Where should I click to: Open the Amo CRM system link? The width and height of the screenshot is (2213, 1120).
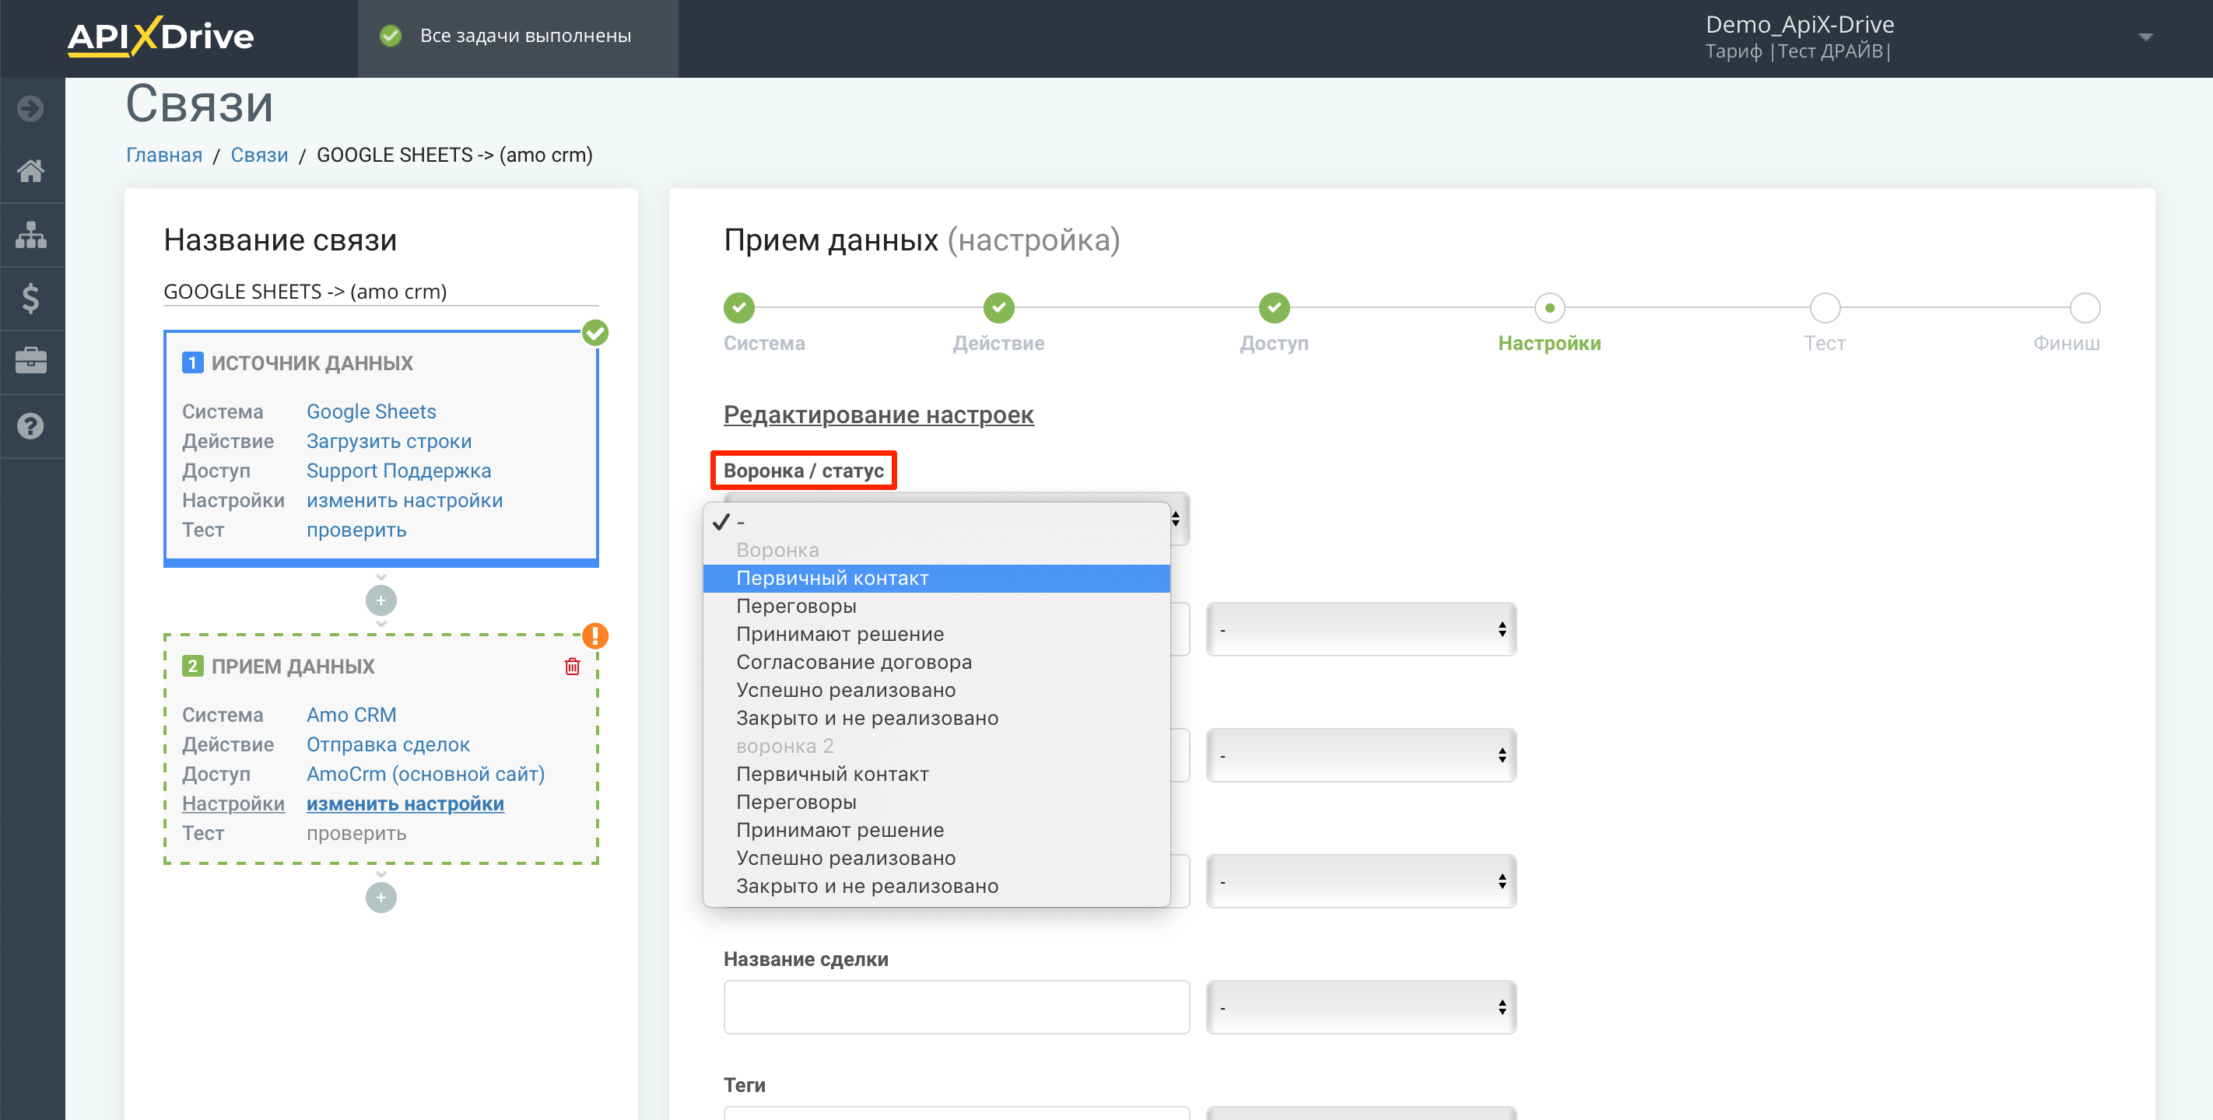click(x=352, y=715)
